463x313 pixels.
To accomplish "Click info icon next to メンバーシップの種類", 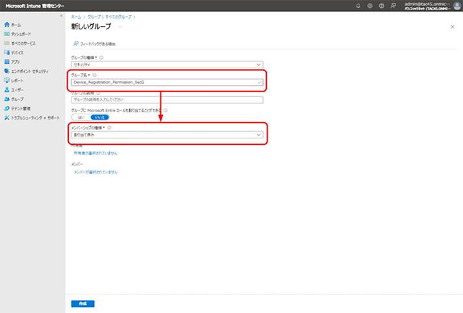I will point(109,128).
